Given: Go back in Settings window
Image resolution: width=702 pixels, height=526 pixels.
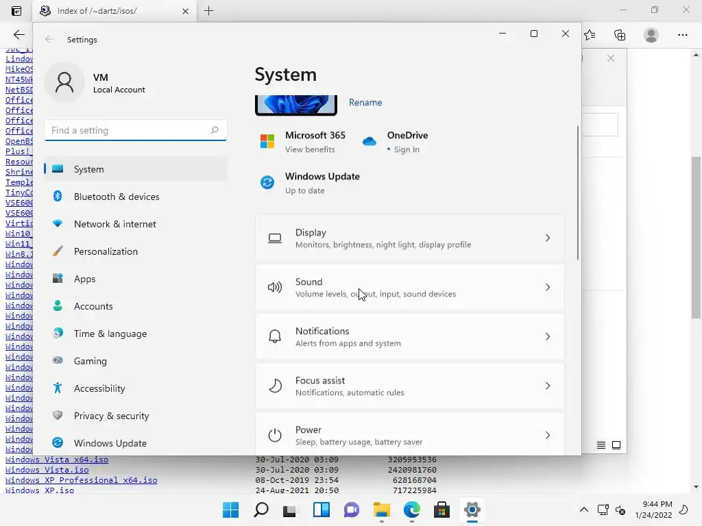Looking at the screenshot, I should click(49, 39).
